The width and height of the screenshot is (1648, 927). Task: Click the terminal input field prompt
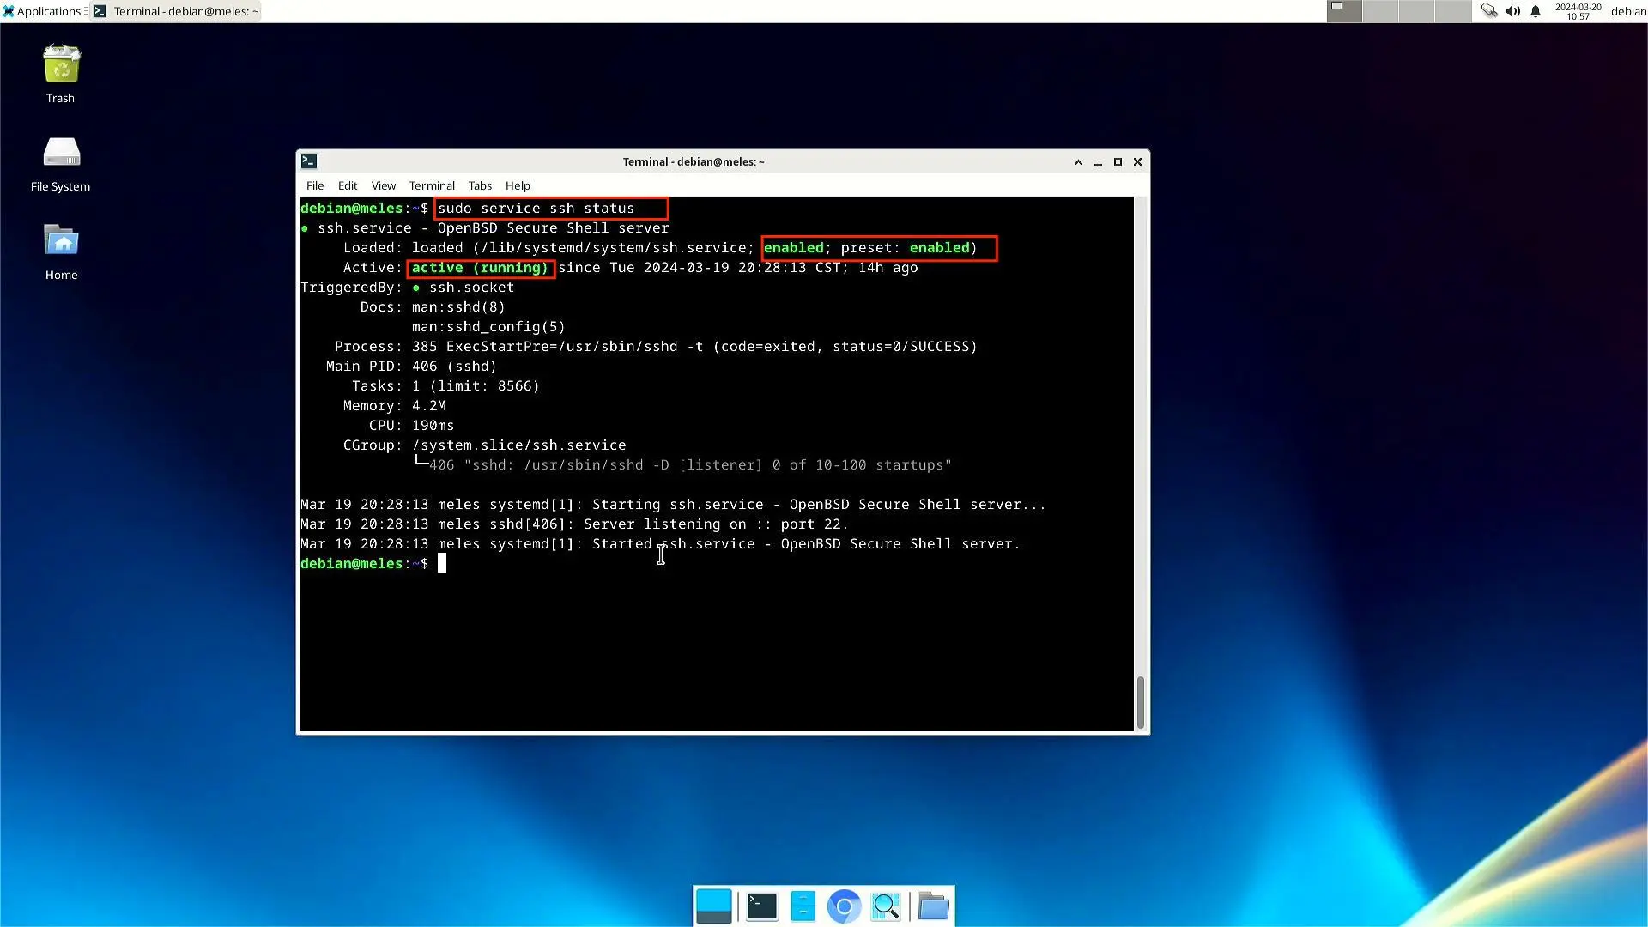tap(441, 564)
